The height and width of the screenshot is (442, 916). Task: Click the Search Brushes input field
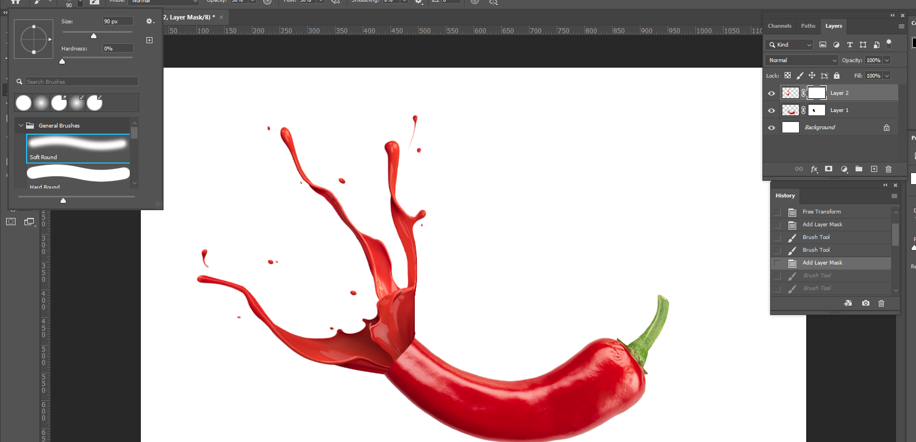[x=82, y=82]
